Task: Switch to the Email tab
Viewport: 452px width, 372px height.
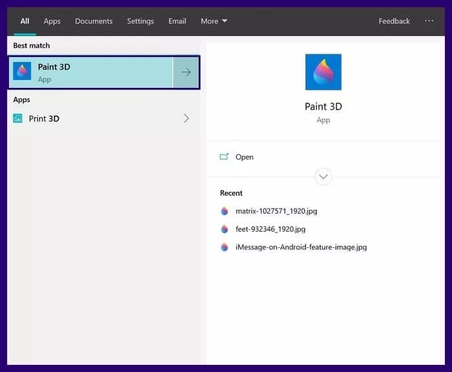Action: pyautogui.click(x=178, y=21)
